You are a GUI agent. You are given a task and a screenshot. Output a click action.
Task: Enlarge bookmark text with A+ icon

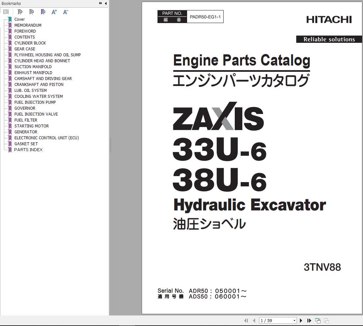point(54,12)
